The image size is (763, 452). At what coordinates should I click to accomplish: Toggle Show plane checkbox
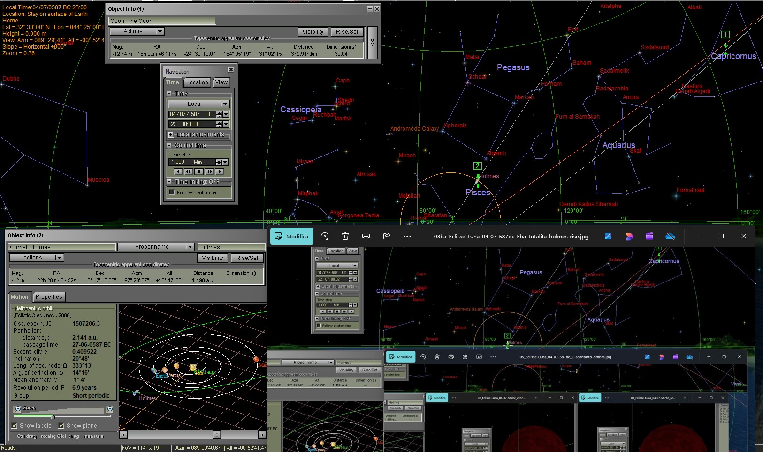61,425
